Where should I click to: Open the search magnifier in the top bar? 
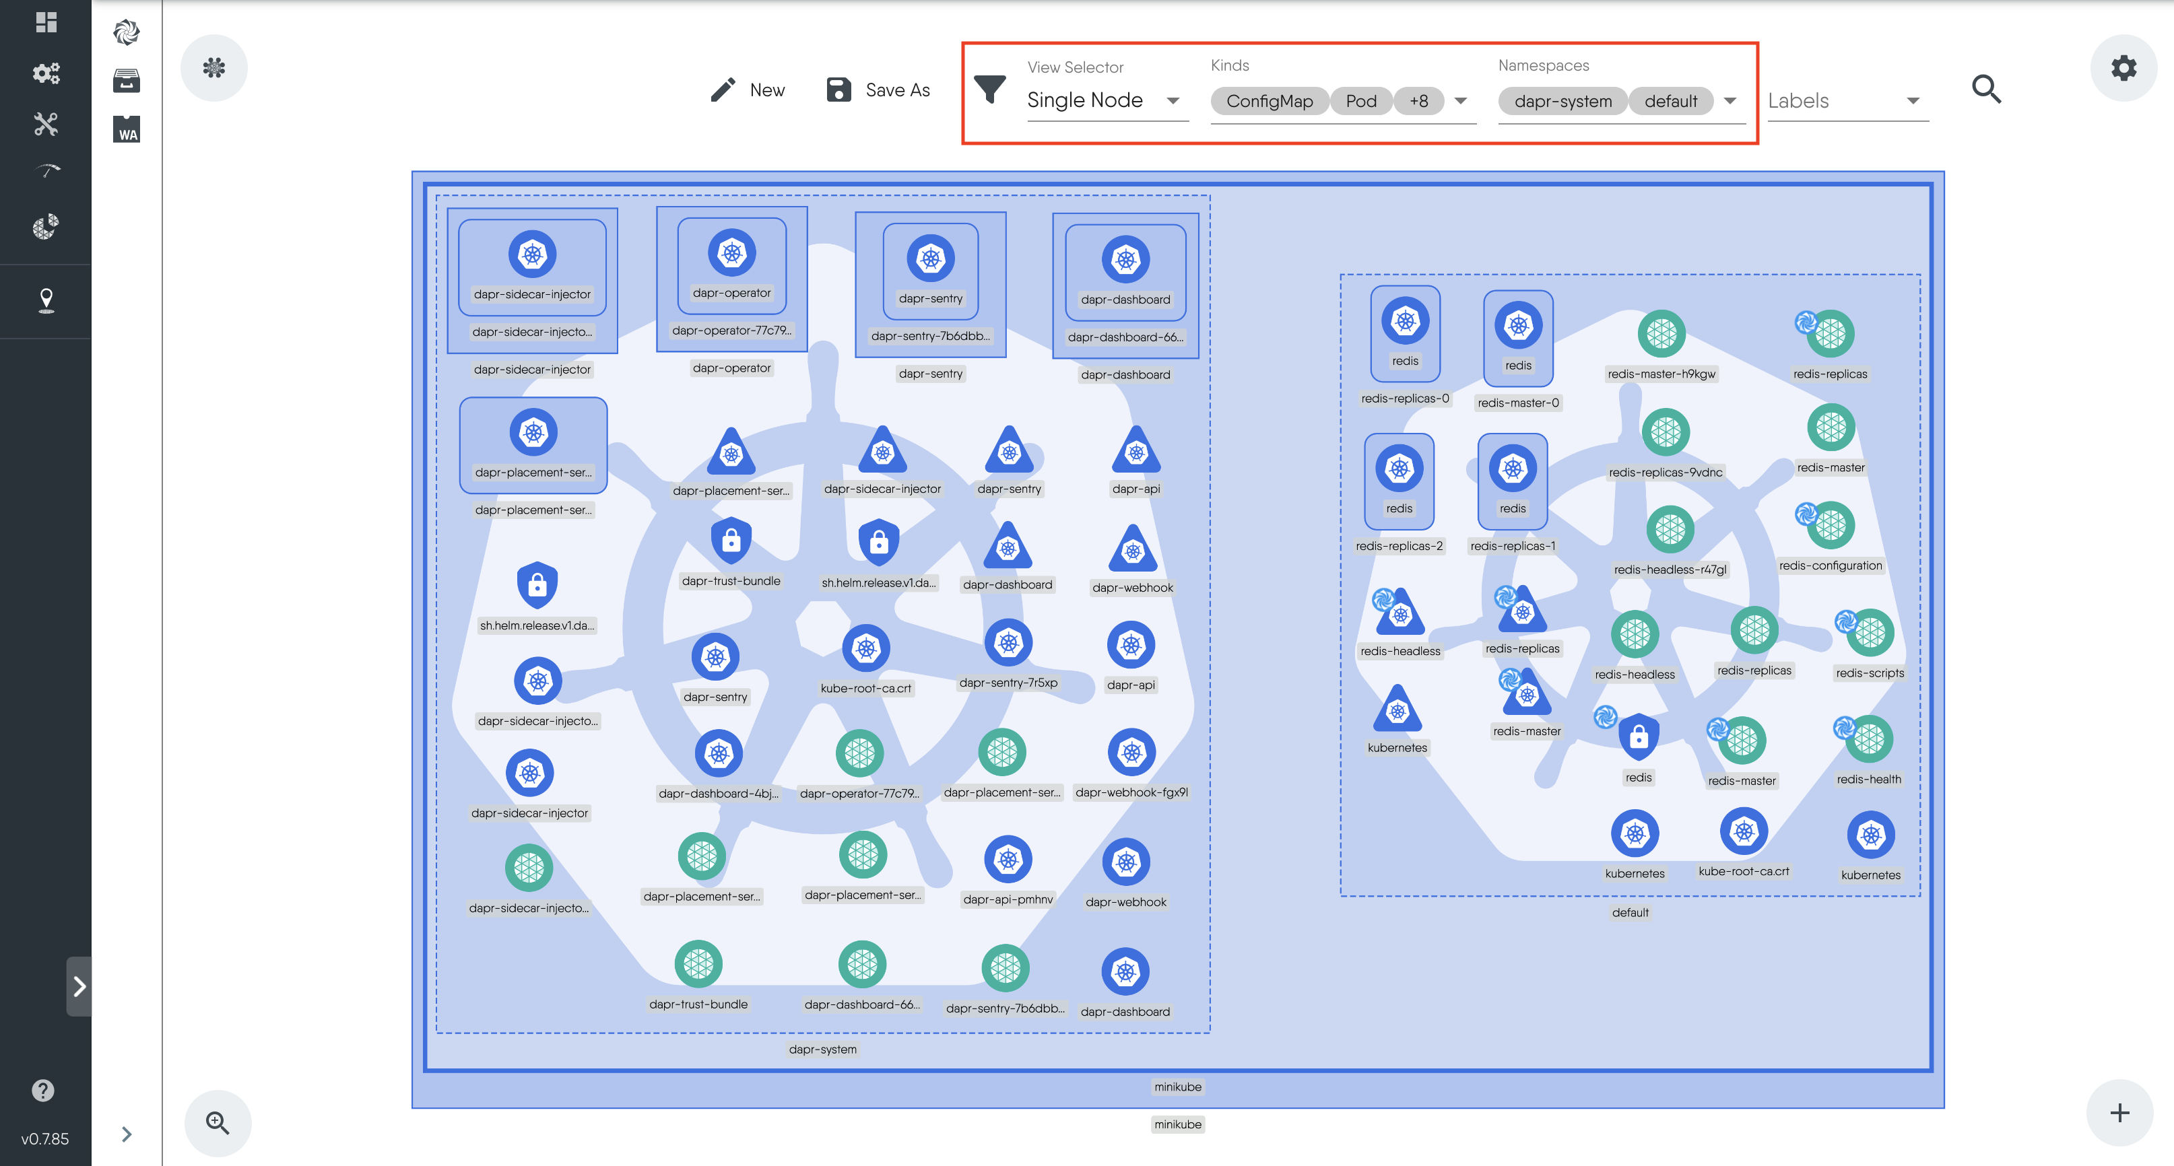tap(1987, 89)
